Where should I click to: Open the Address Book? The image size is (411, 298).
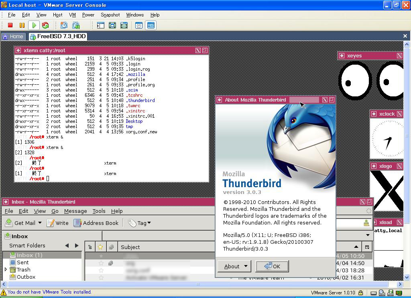pos(96,223)
